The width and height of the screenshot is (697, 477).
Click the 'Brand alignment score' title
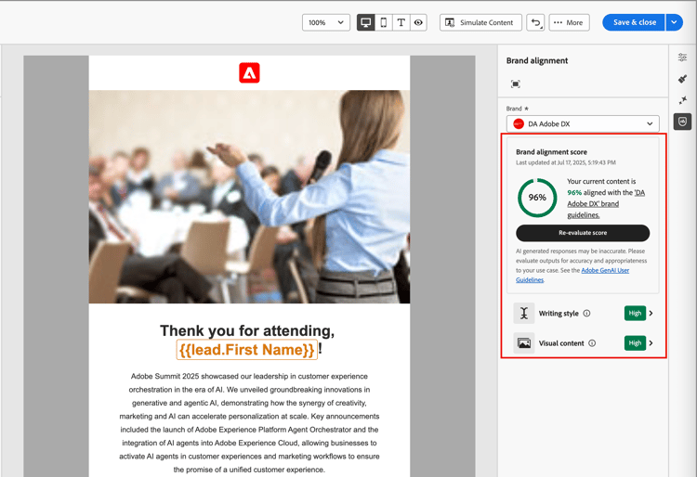[551, 152]
